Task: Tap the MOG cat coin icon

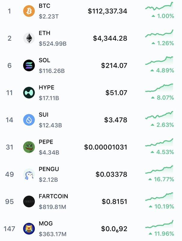Action: point(29,229)
